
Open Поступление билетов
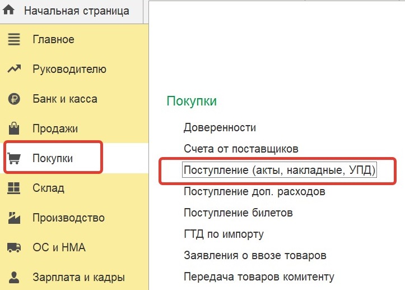tap(238, 213)
